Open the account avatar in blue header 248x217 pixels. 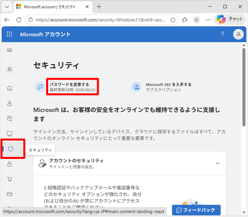238,34
